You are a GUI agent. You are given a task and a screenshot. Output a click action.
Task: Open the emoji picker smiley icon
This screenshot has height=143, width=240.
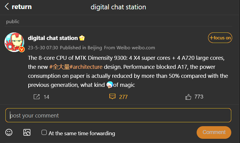[x=9, y=132]
